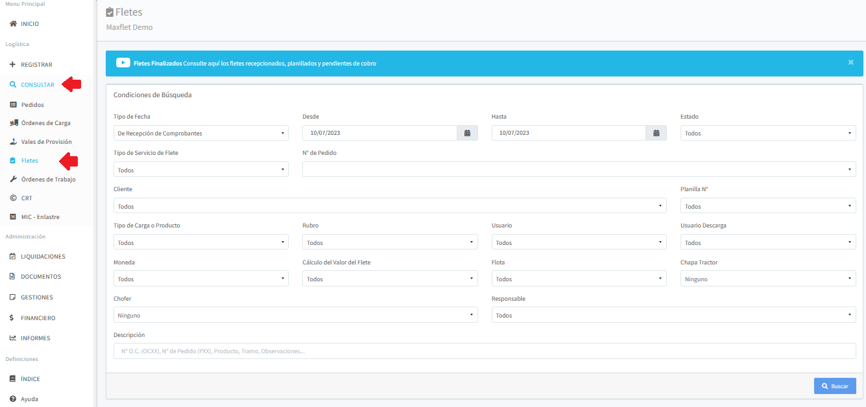Expand the Estado dropdown
Viewport: 866px width, 407px height.
(767, 133)
